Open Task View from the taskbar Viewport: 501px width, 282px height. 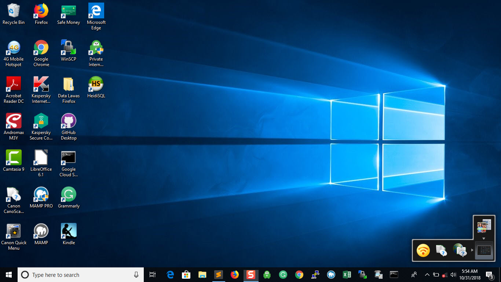pyautogui.click(x=152, y=275)
